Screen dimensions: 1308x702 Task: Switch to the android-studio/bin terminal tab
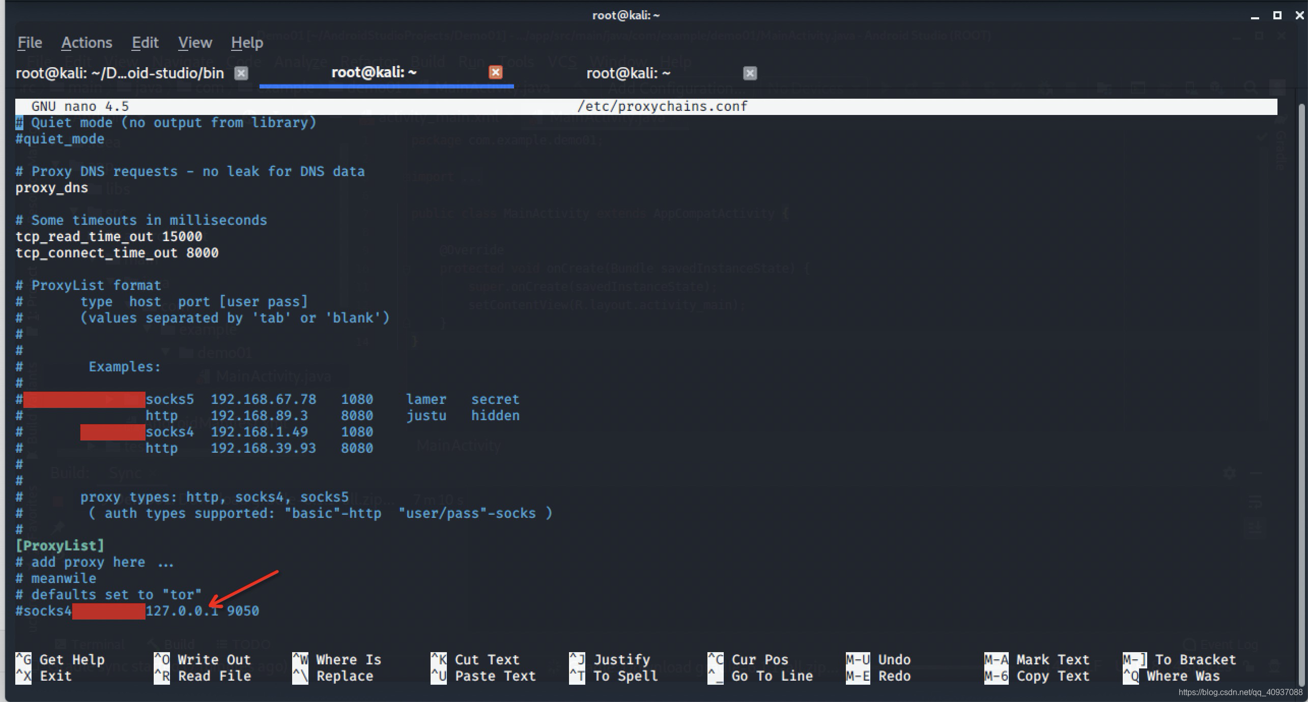[x=120, y=73]
